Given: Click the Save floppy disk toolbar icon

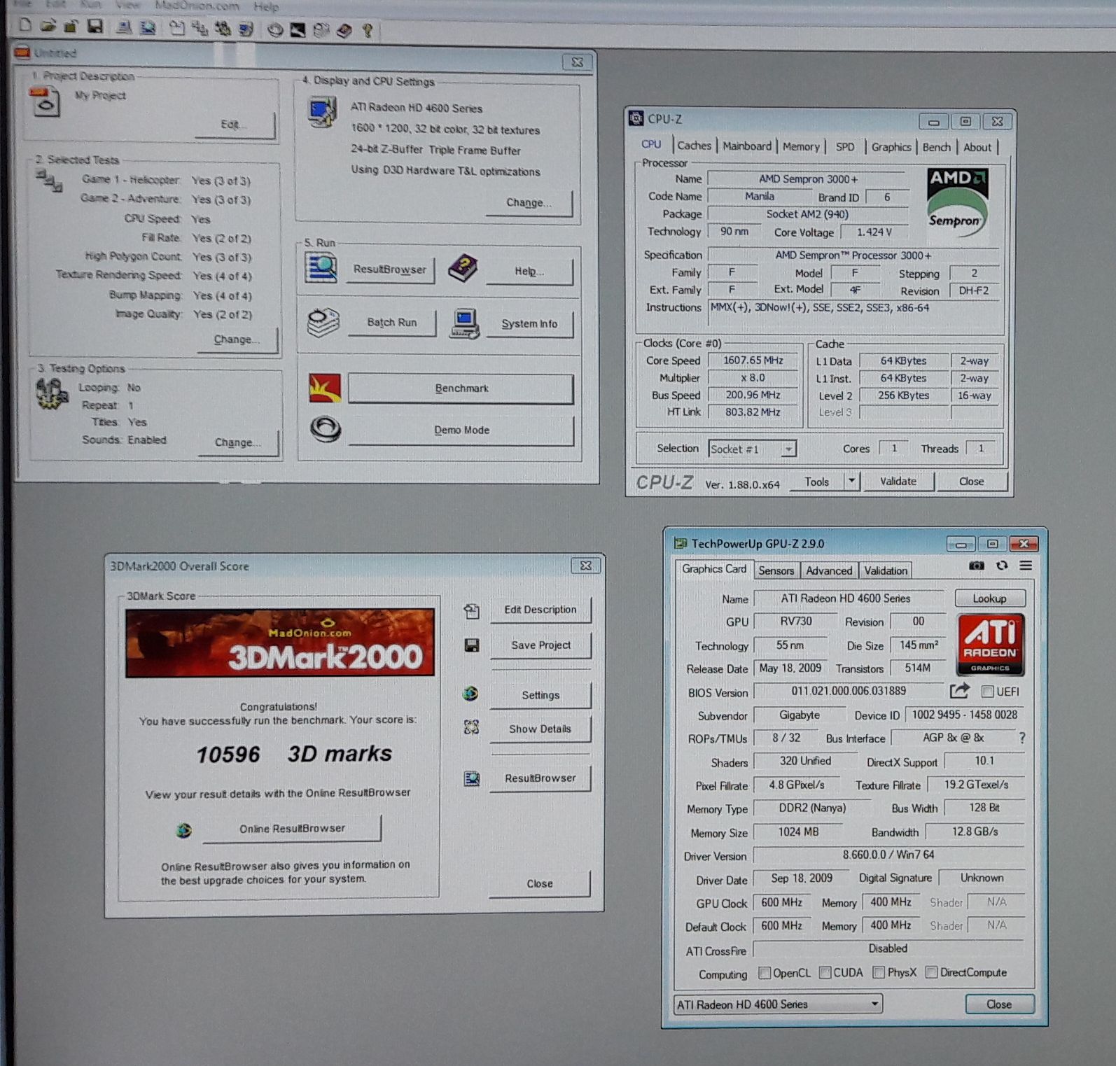Looking at the screenshot, I should tap(95, 27).
